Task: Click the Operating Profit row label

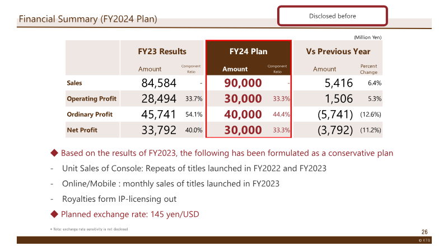Action: click(91, 99)
